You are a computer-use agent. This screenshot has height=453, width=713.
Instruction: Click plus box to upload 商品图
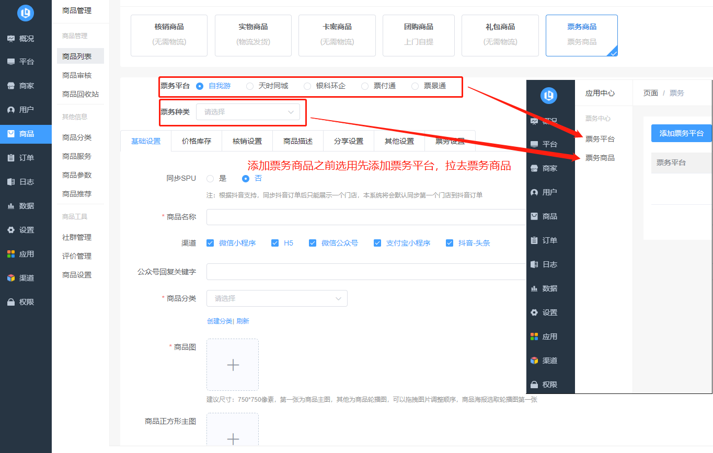click(x=233, y=365)
